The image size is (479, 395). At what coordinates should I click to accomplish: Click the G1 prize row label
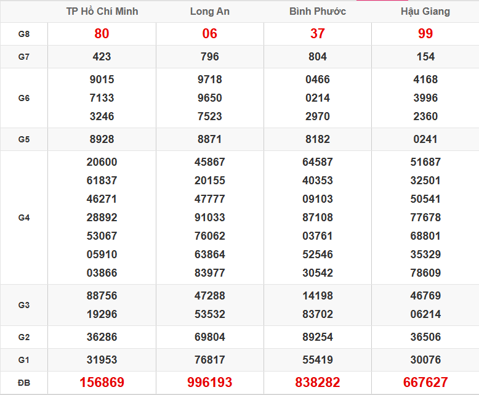(x=24, y=360)
